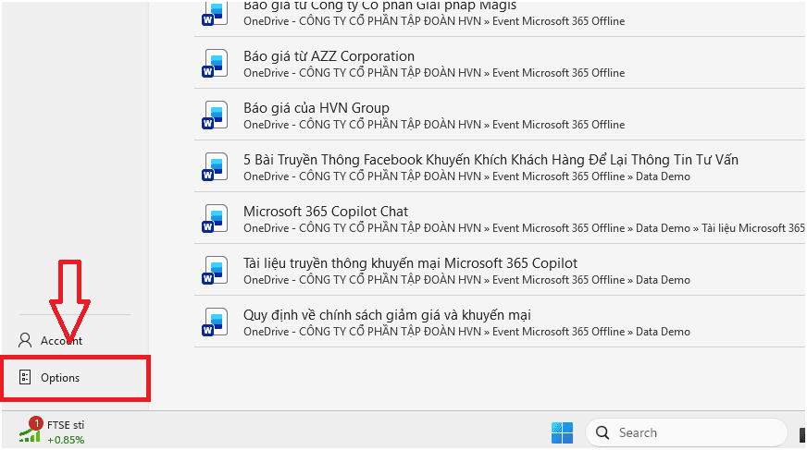Click Word icon beside HVN Group file
Screen dimensions: 807x450
[215, 116]
